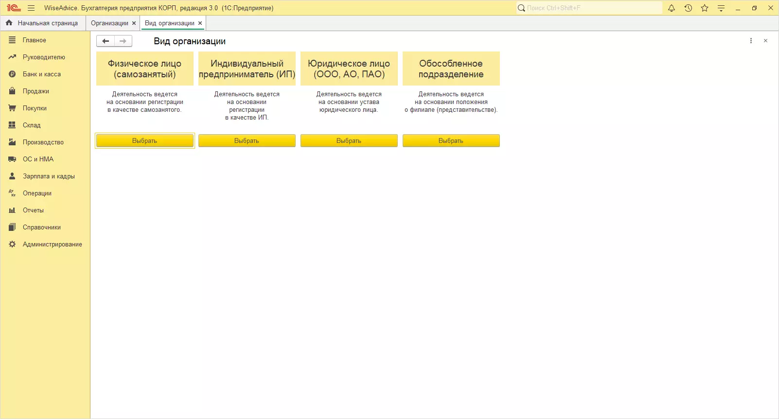Click the Продажи bag icon

point(12,91)
